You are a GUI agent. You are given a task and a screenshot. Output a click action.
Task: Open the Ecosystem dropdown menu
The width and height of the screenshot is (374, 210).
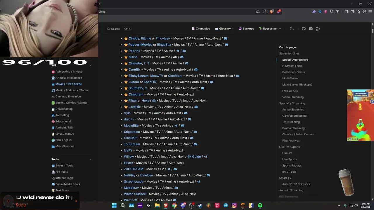click(270, 29)
